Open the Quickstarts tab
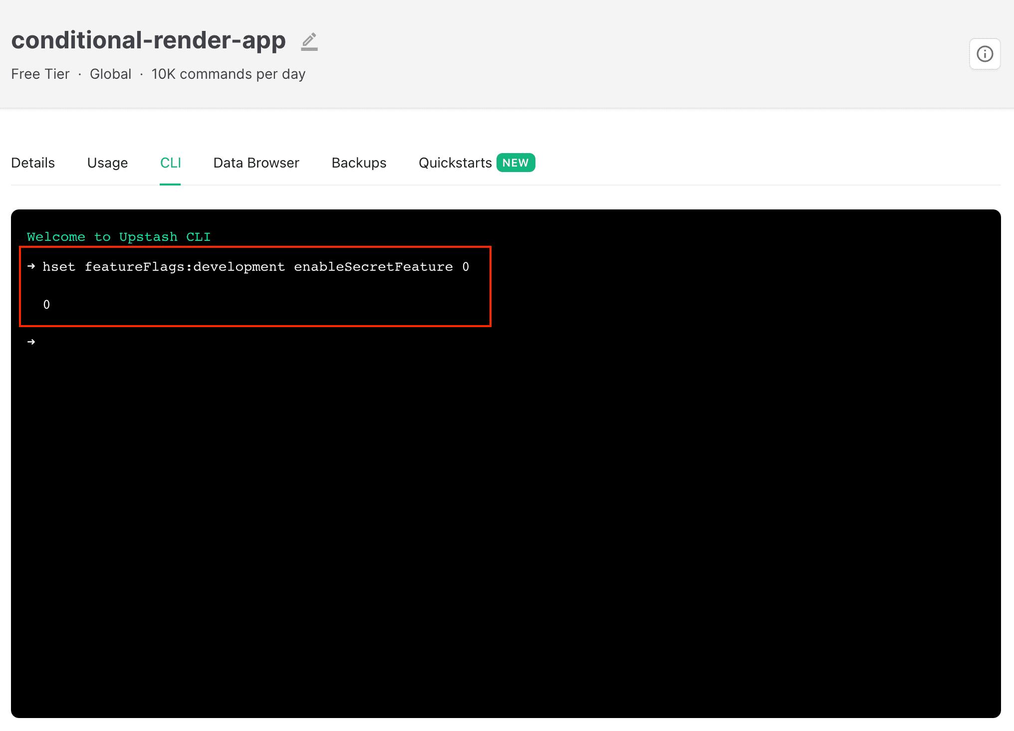The image size is (1014, 731). (455, 163)
